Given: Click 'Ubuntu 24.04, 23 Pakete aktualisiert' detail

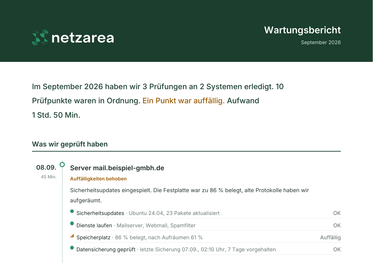Looking at the screenshot, I should [x=174, y=213].
